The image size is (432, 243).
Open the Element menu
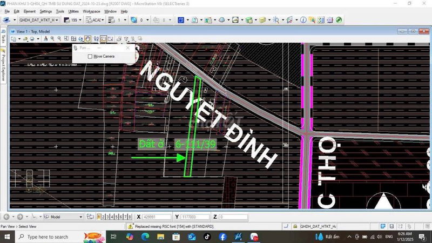[30, 11]
